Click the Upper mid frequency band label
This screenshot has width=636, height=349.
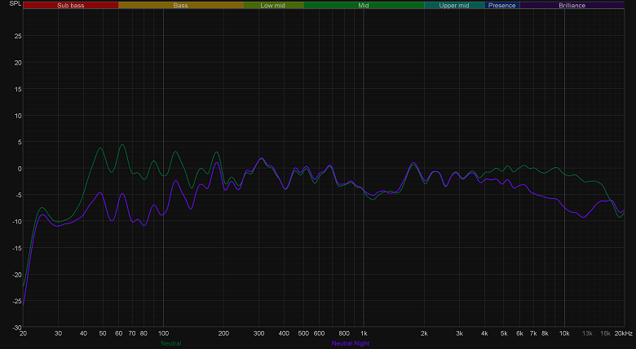454,5
